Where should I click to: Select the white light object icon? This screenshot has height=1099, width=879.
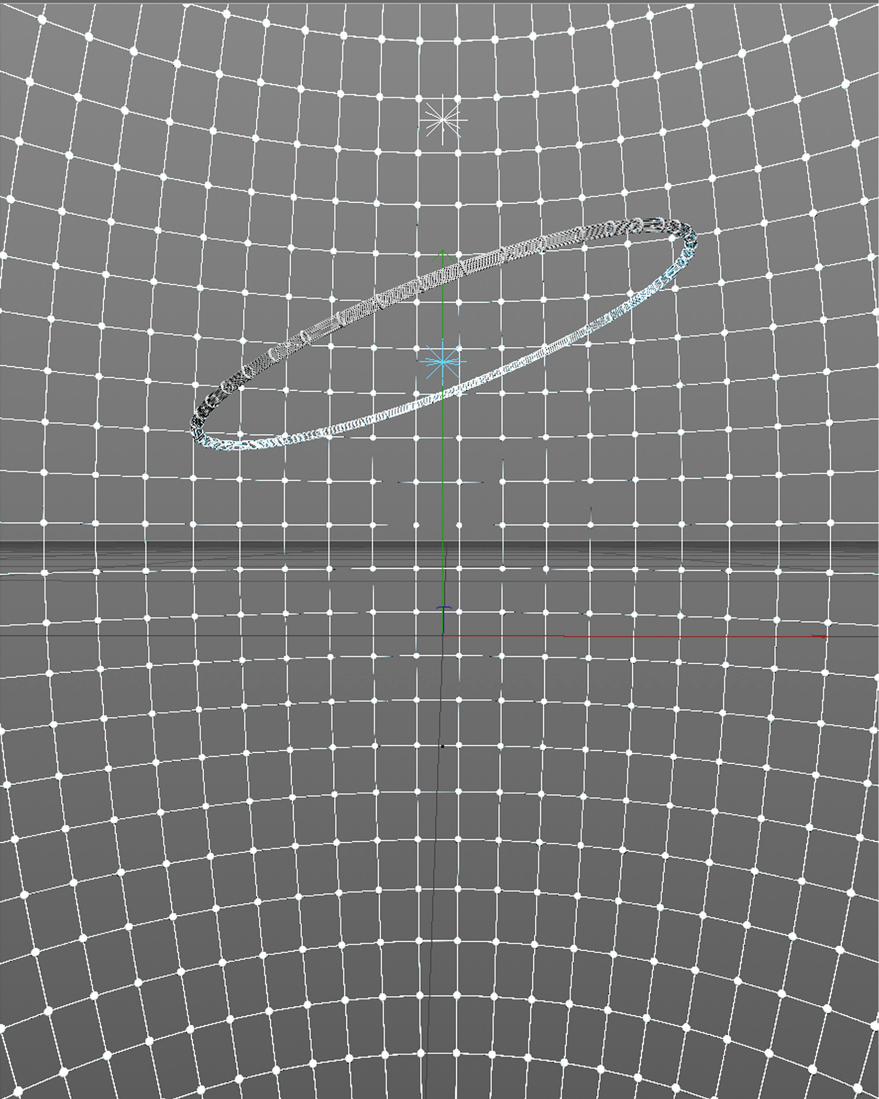click(x=442, y=120)
